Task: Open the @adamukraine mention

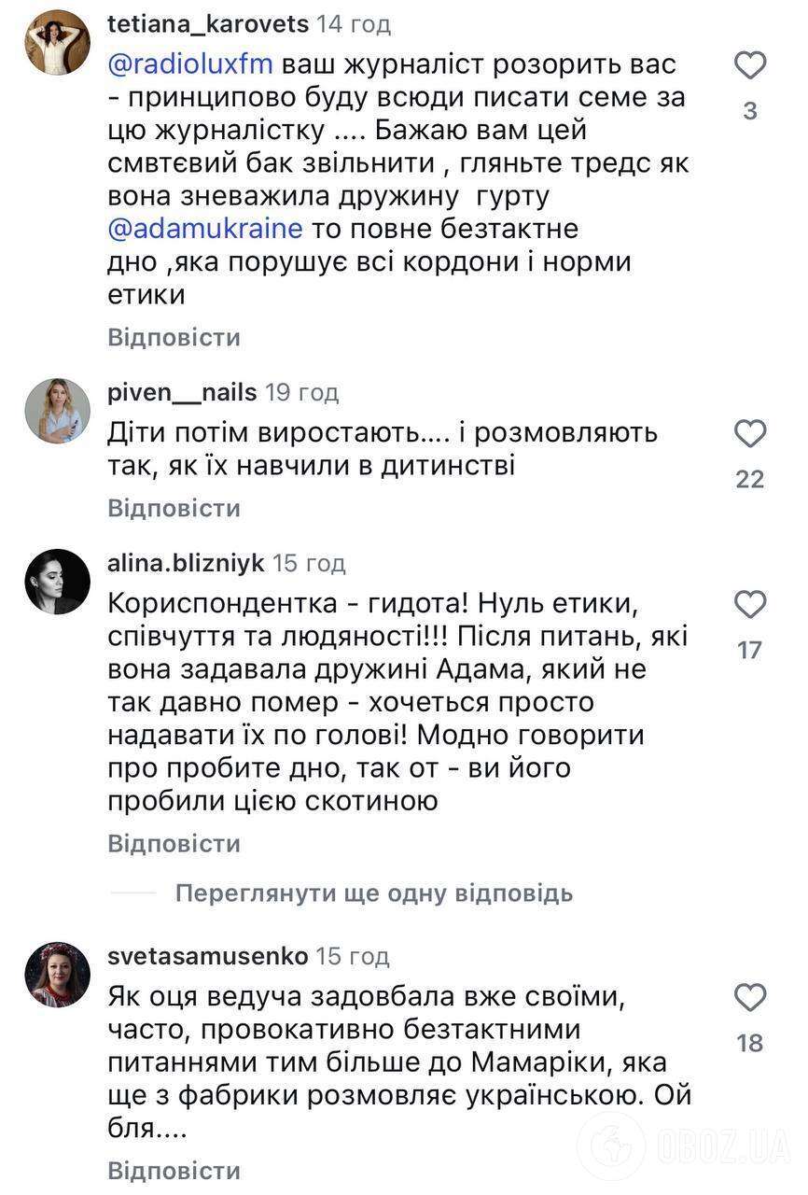Action: click(x=205, y=228)
